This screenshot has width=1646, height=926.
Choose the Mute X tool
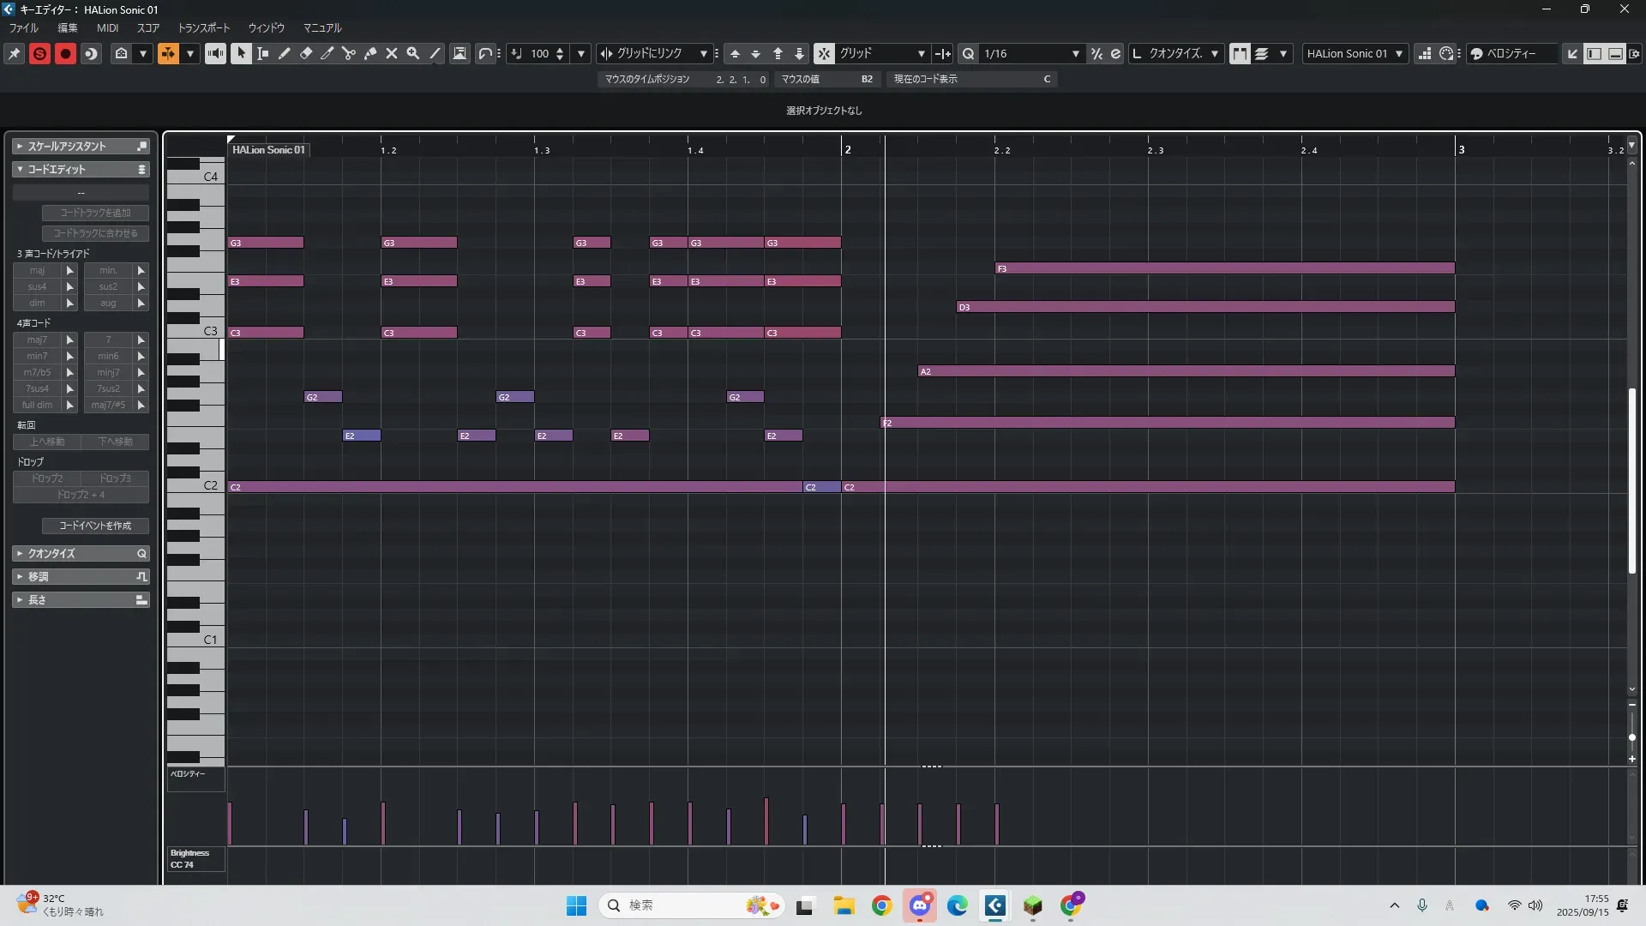392,53
